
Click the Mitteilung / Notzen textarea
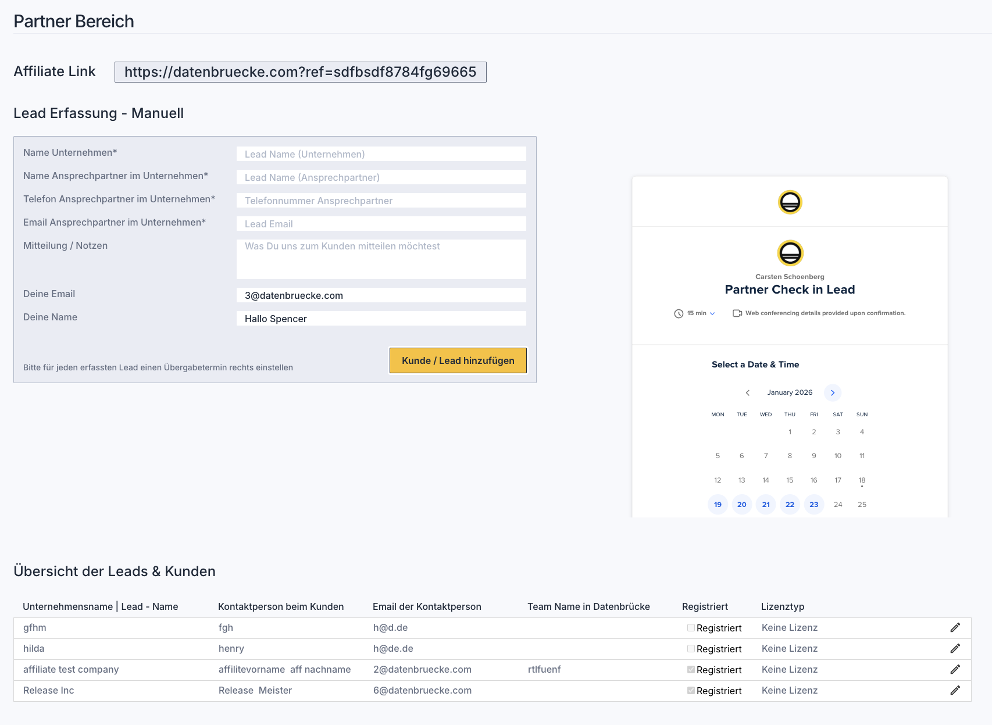pyautogui.click(x=381, y=259)
